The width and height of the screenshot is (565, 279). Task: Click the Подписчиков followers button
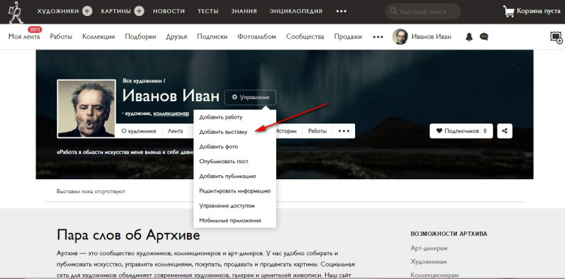point(460,130)
